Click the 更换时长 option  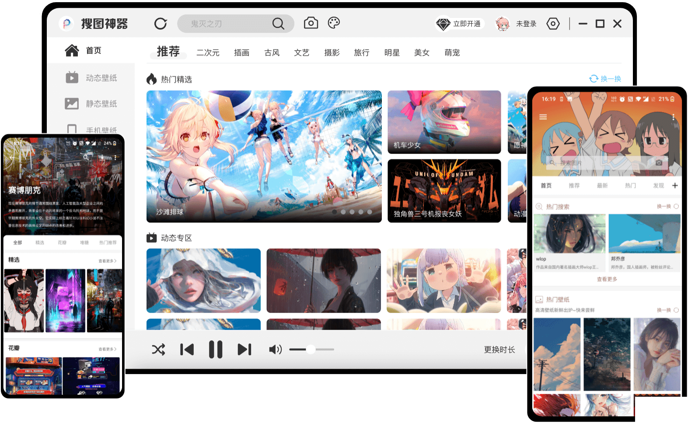(499, 350)
